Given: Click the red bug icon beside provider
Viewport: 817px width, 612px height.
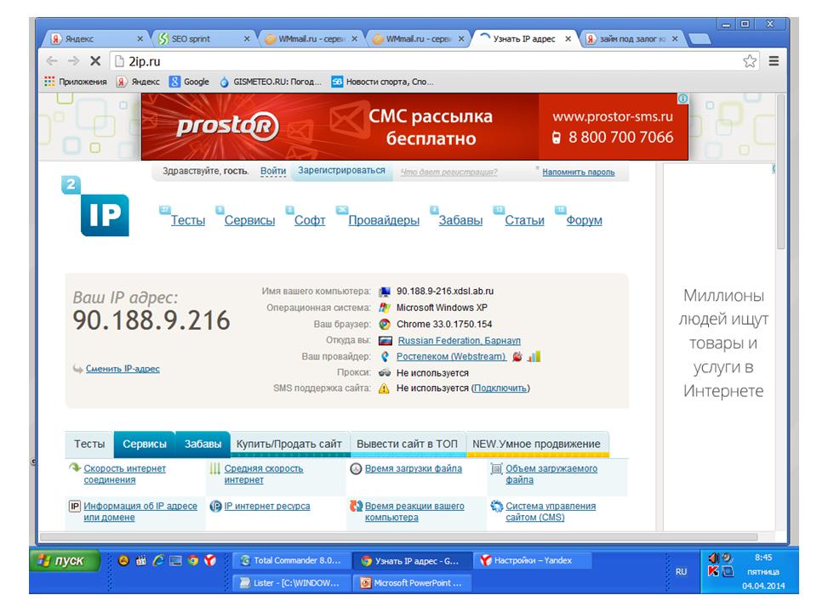Looking at the screenshot, I should [x=517, y=356].
